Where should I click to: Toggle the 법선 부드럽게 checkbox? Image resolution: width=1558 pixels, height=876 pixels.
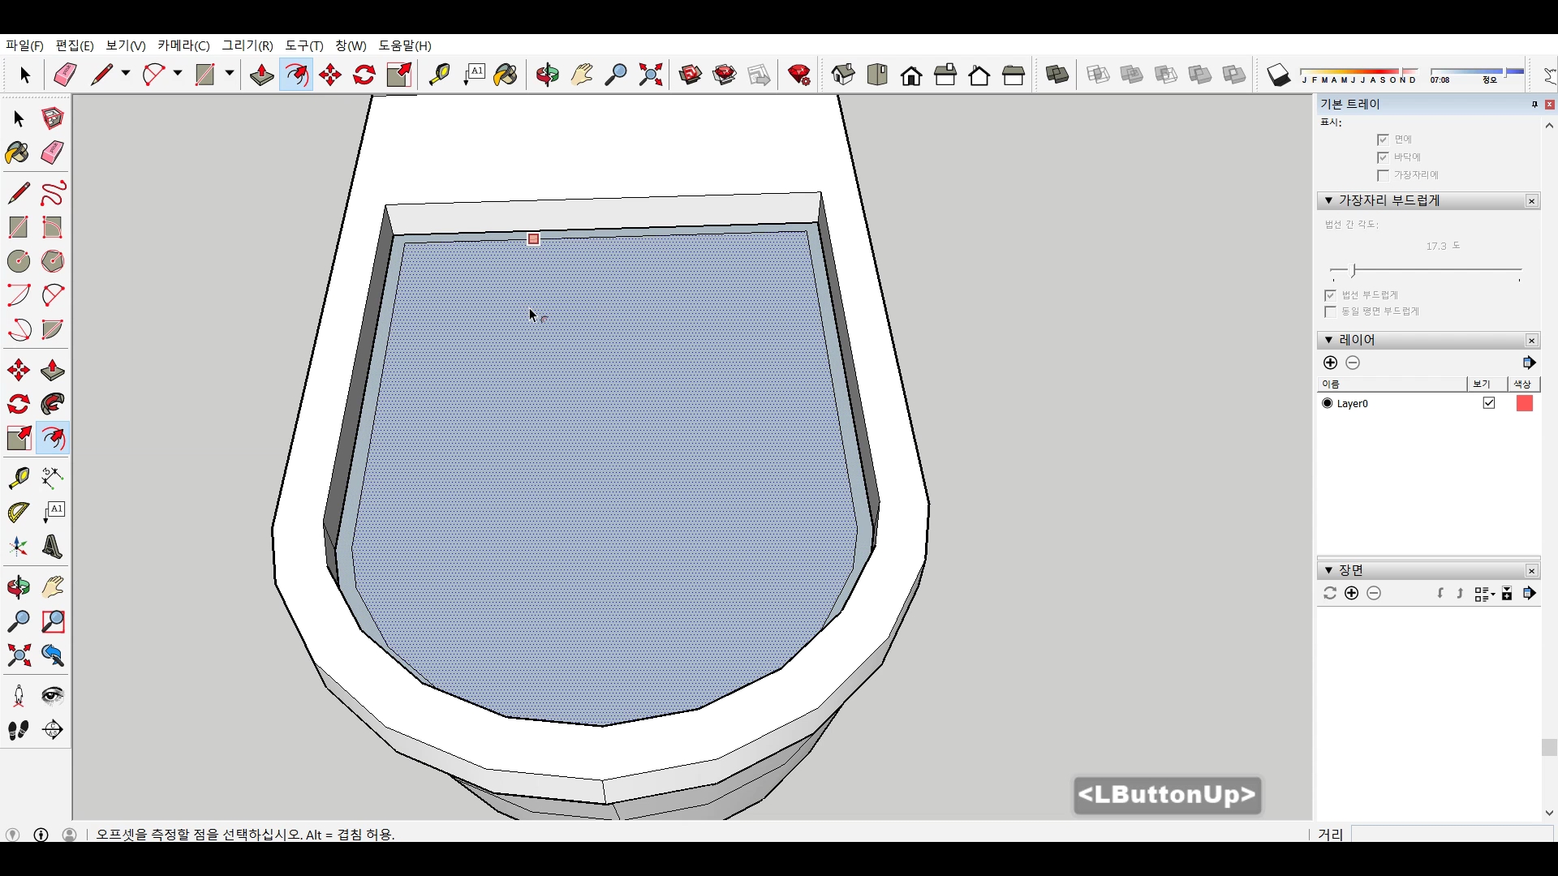(1330, 295)
